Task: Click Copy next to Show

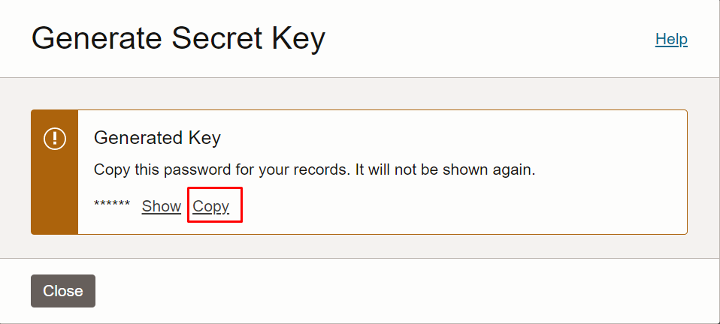Action: tap(210, 206)
